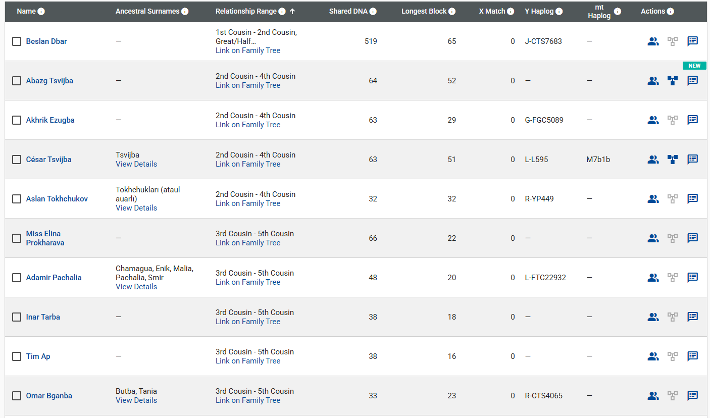This screenshot has height=418, width=710.
Task: Select M7b1b mt haplogroup value
Action: [598, 160]
